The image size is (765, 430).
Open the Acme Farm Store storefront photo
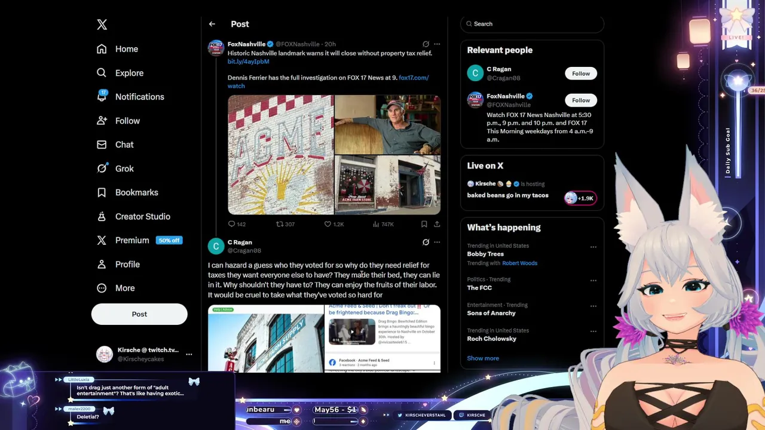387,185
